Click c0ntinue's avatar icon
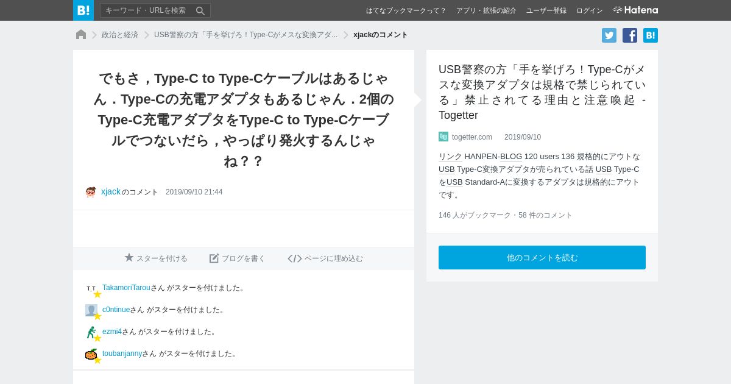The height and width of the screenshot is (384, 731). 91,310
